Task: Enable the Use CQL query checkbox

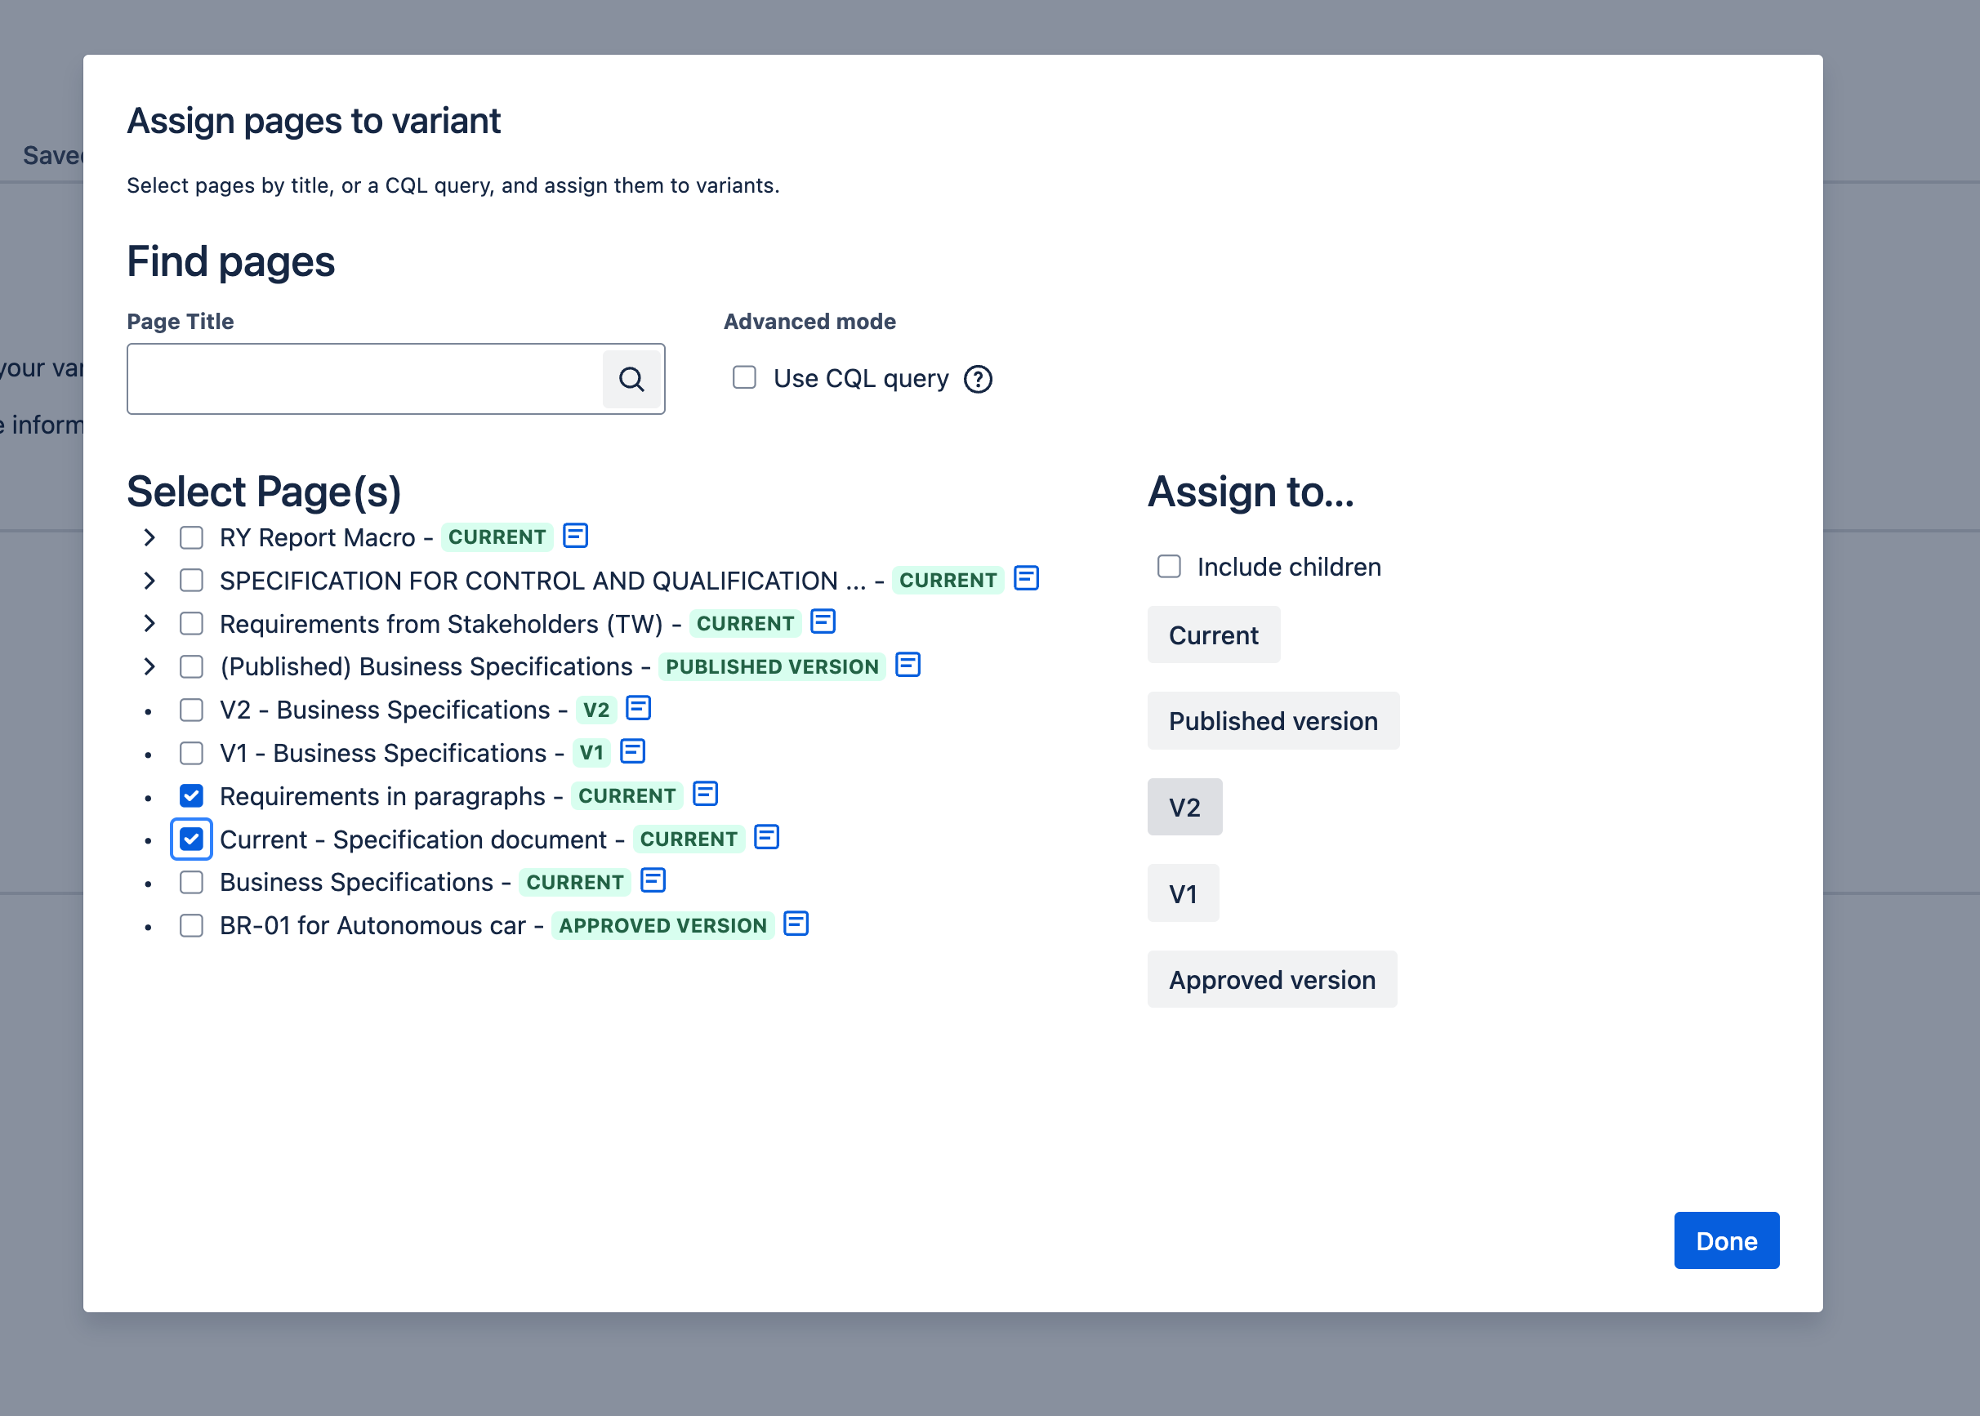Action: pyautogui.click(x=744, y=377)
